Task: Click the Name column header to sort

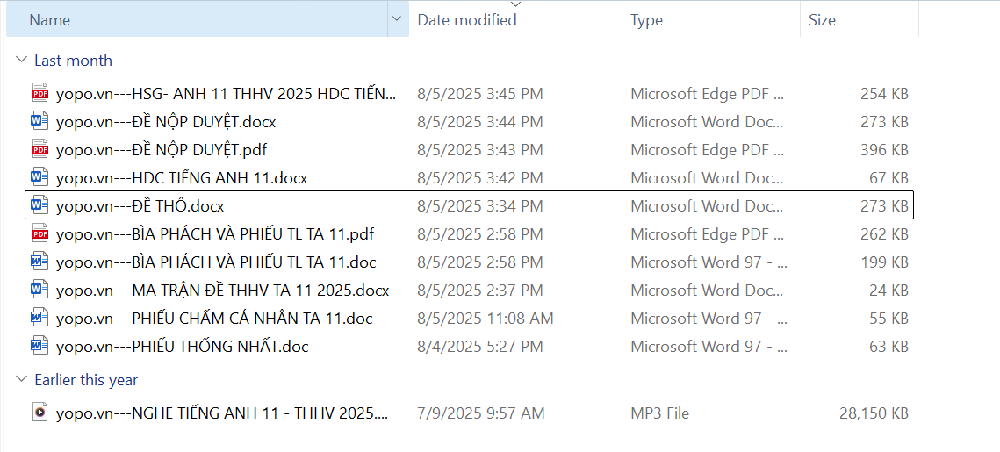Action: pos(50,19)
